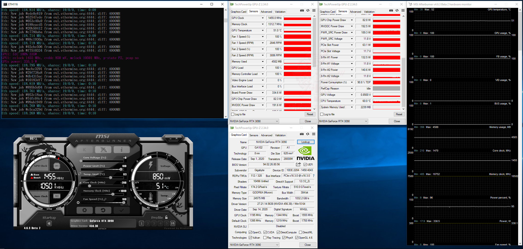523x249 pixels.
Task: Toggle the OpenCL checkbox
Action: (x=250, y=232)
